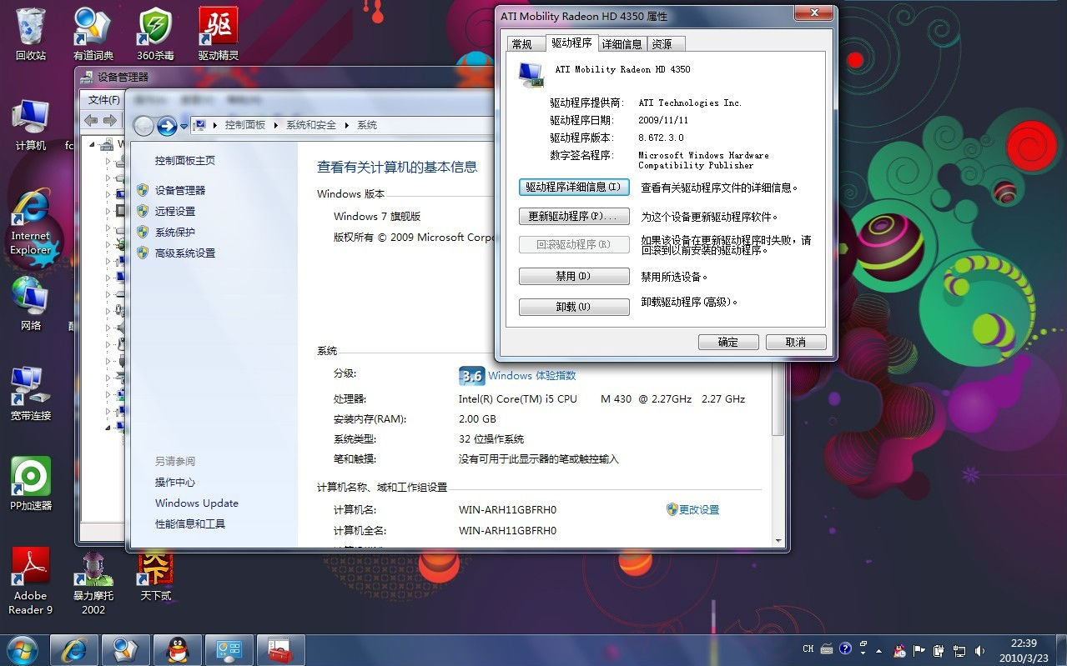Viewport: 1067px width, 666px height.
Task: Select the 计算机 desktop icon
Action: click(x=31, y=125)
